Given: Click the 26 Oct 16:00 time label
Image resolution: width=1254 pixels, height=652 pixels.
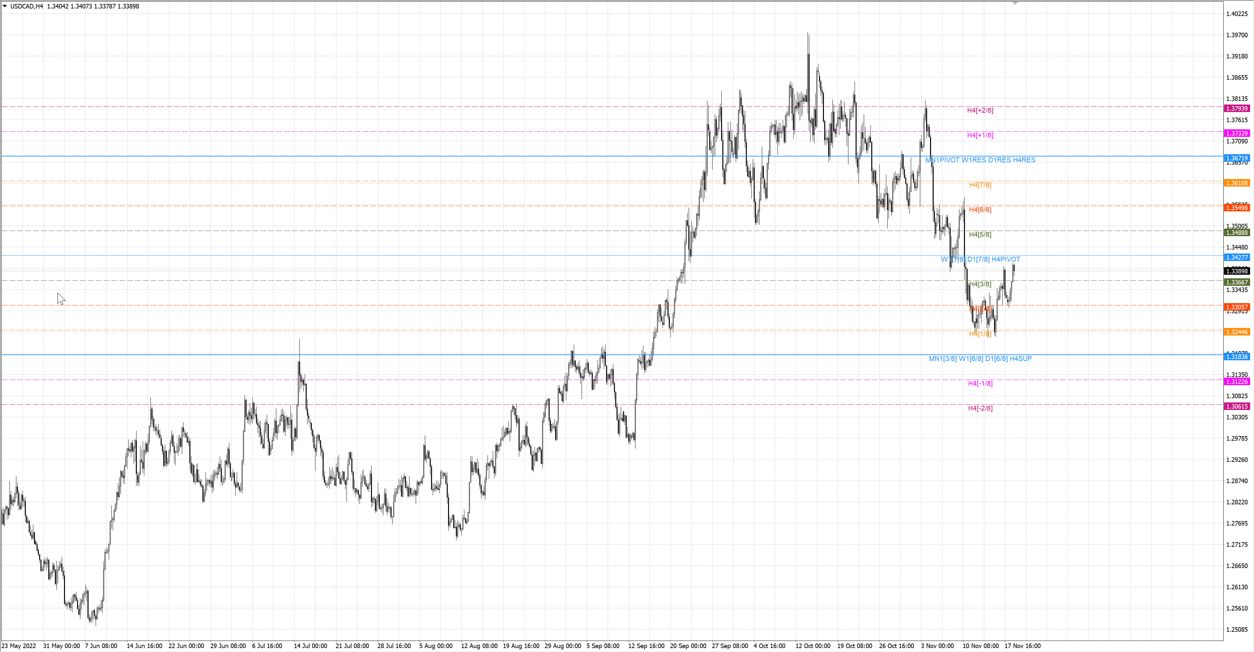Looking at the screenshot, I should point(897,646).
